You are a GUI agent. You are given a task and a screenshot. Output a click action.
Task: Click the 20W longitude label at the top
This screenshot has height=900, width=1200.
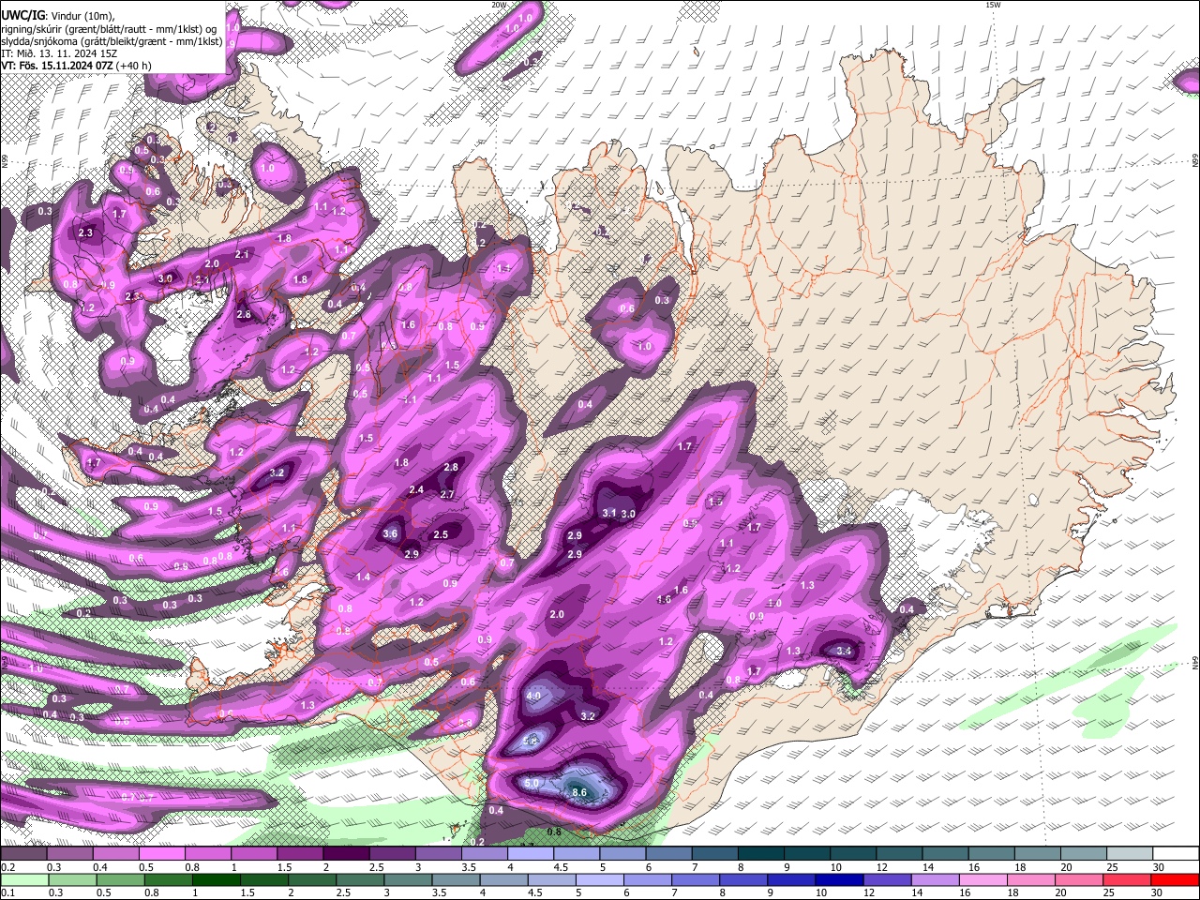(x=499, y=5)
